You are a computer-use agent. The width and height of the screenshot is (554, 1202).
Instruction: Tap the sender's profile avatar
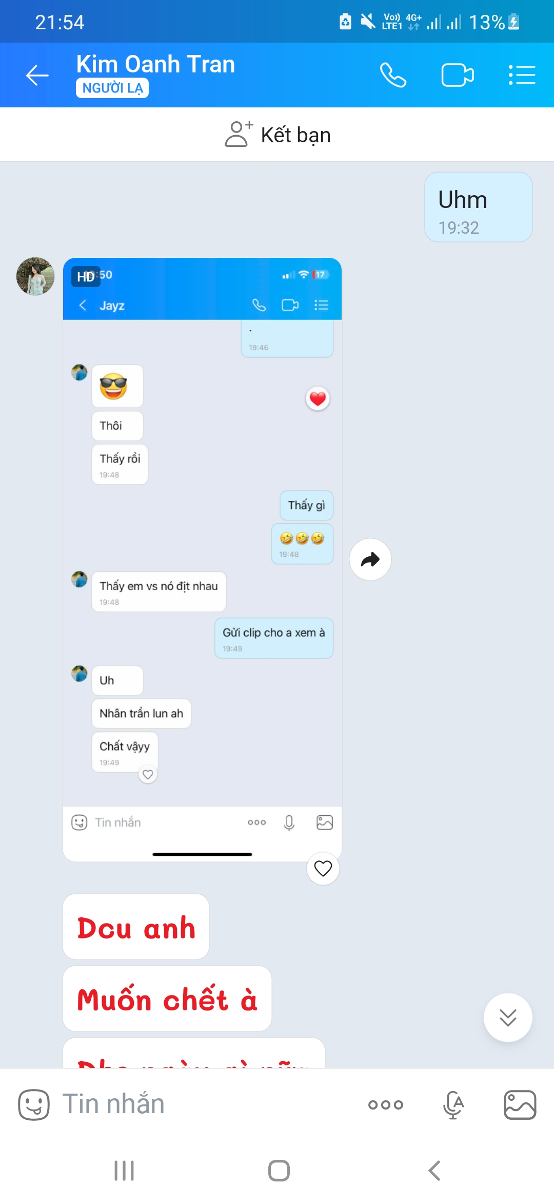35,276
